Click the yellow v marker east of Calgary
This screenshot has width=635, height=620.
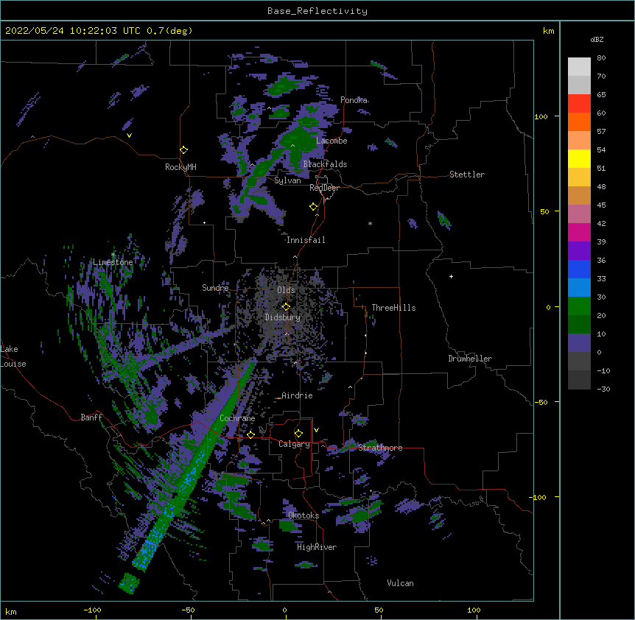(x=316, y=430)
